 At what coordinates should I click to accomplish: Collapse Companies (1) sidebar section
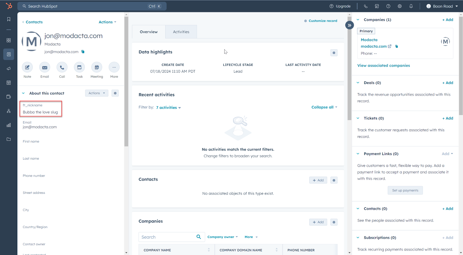coord(358,20)
